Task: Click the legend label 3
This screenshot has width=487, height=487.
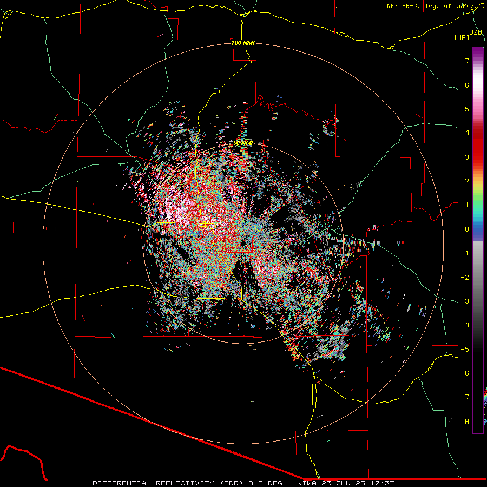Action: point(467,157)
